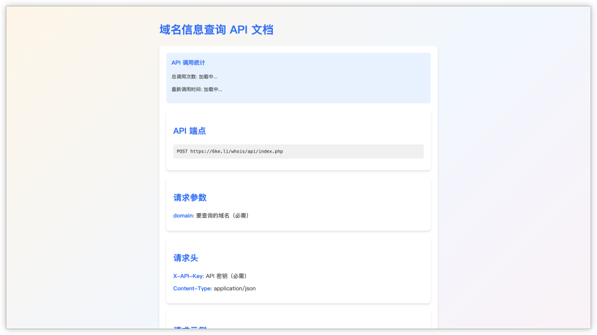
Task: Click the description 要查询的域名（必需）
Action: pos(222,216)
